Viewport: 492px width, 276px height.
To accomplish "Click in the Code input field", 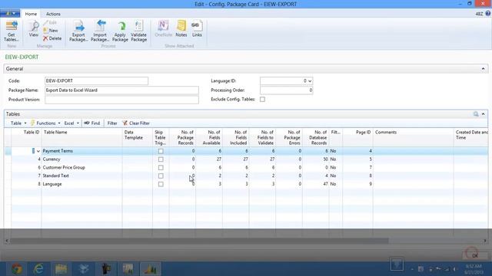I will [96, 80].
